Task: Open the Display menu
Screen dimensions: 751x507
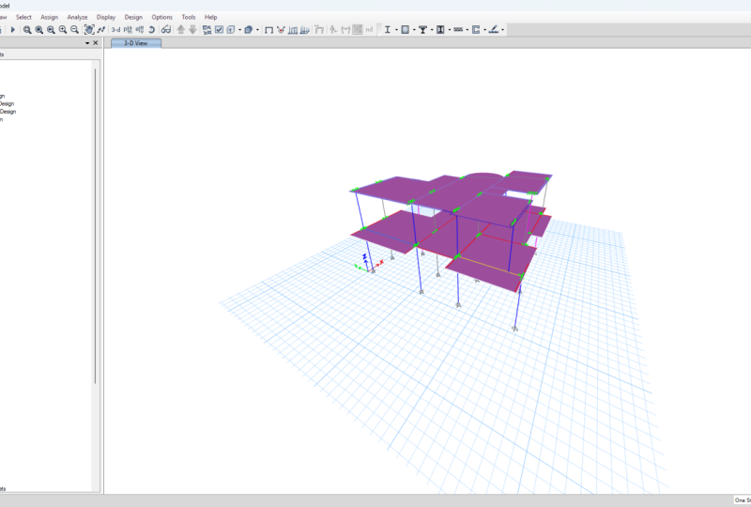Action: click(x=106, y=17)
